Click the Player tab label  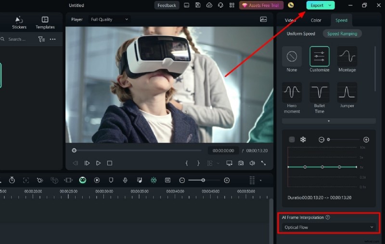tap(77, 19)
